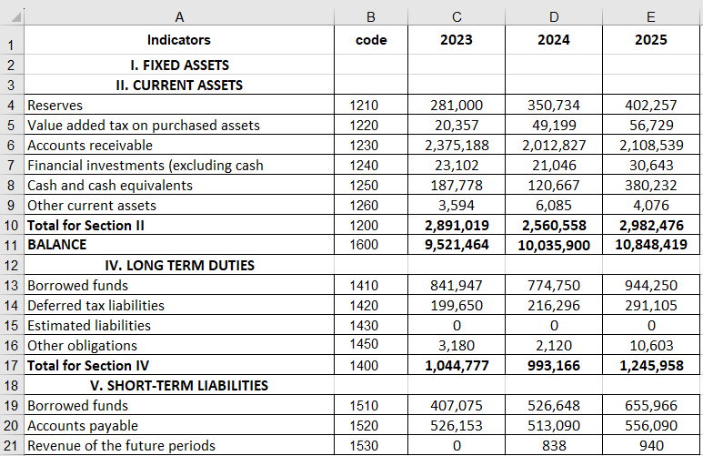Select row 10 via its row number
The image size is (703, 456).
11,225
